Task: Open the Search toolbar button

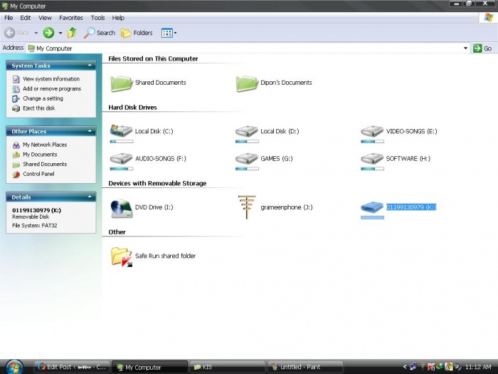Action: [x=100, y=33]
